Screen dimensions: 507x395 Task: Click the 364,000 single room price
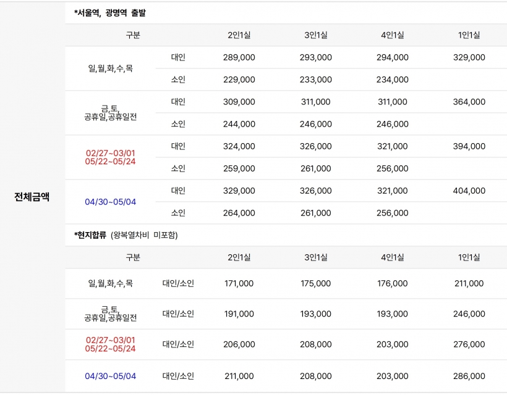coord(469,102)
